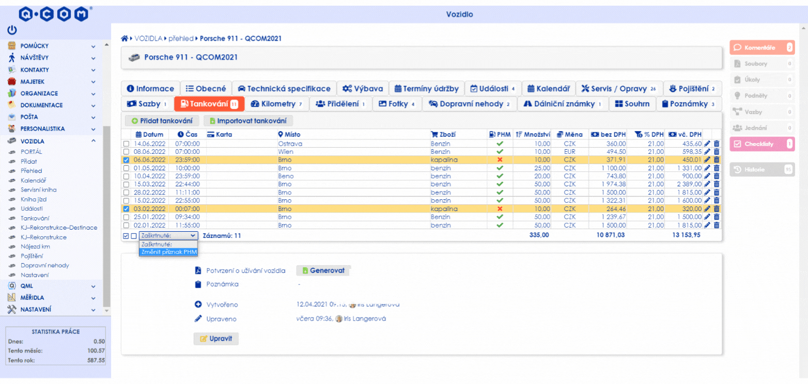Untick checkbox for 03.02.2022 row
This screenshot has height=384, width=808.
pos(126,210)
